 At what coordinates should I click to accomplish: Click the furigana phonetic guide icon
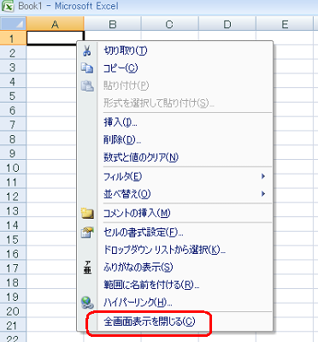[x=87, y=267]
